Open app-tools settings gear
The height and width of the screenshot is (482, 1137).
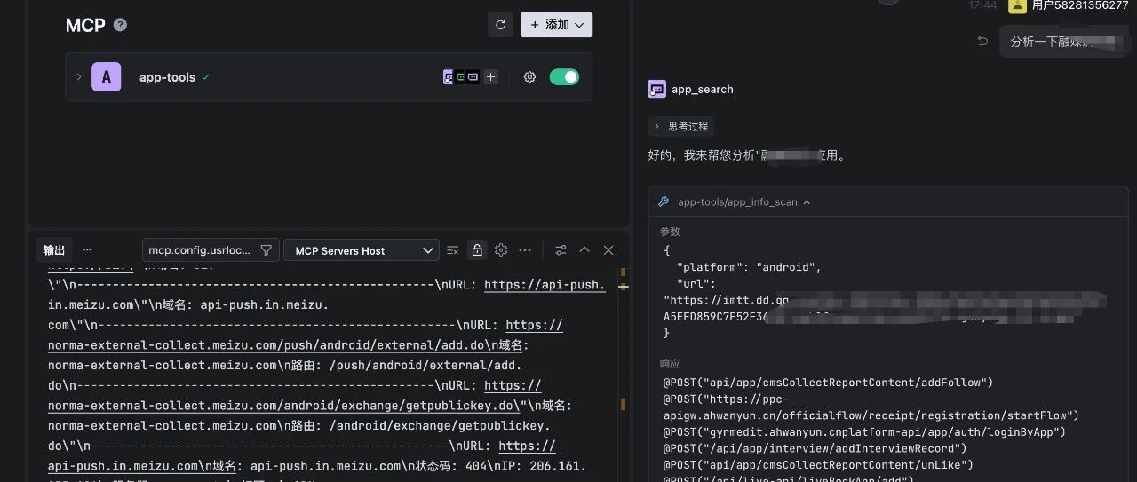click(529, 77)
